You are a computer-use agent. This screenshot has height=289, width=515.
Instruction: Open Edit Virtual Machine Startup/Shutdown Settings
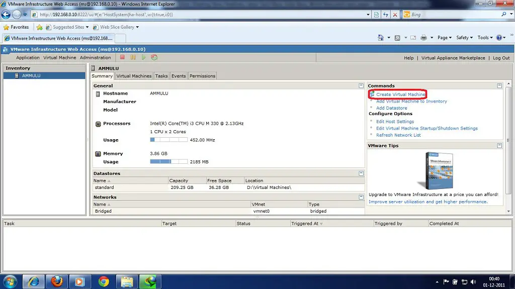(x=426, y=128)
